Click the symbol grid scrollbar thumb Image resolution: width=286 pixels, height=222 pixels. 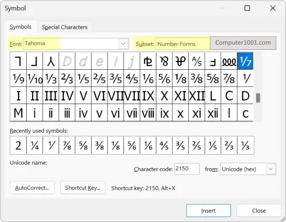click(258, 98)
